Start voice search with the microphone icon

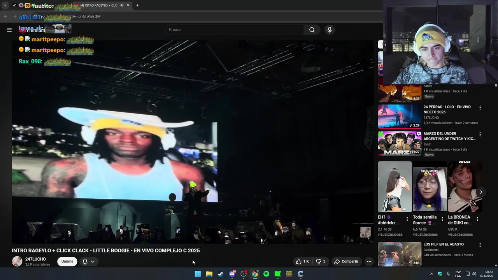[330, 30]
